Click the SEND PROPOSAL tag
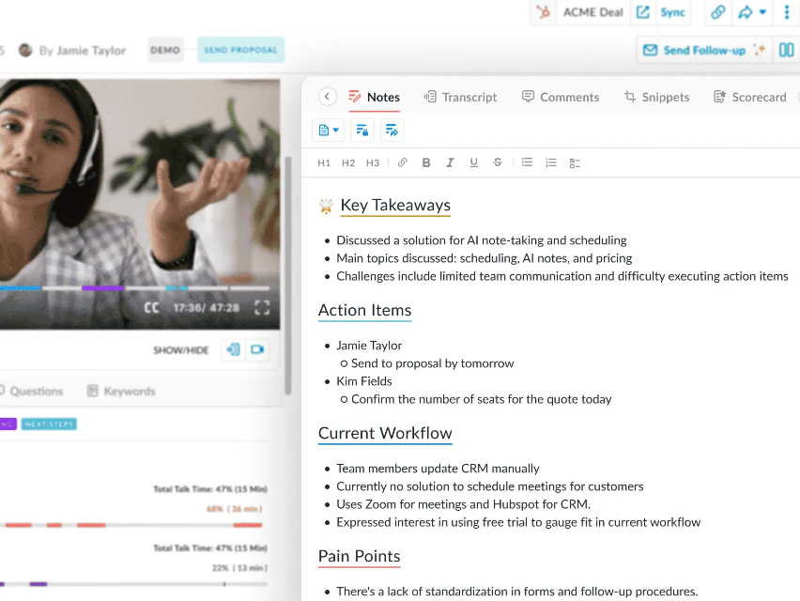Screen dimensions: 800x601 240,50
